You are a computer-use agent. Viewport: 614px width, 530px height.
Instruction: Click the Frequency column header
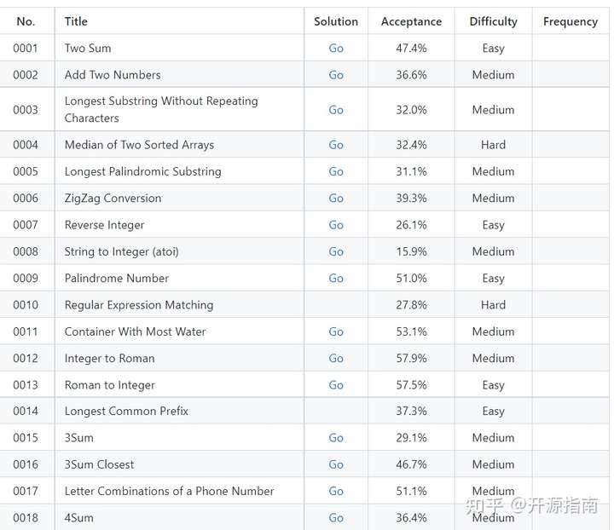571,21
